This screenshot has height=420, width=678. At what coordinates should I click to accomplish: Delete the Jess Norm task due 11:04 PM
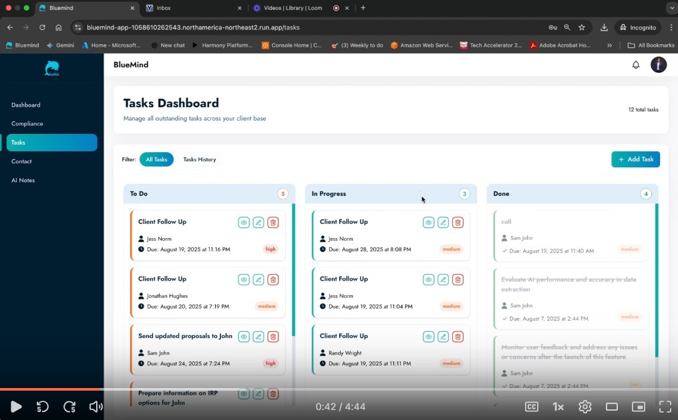coord(458,280)
